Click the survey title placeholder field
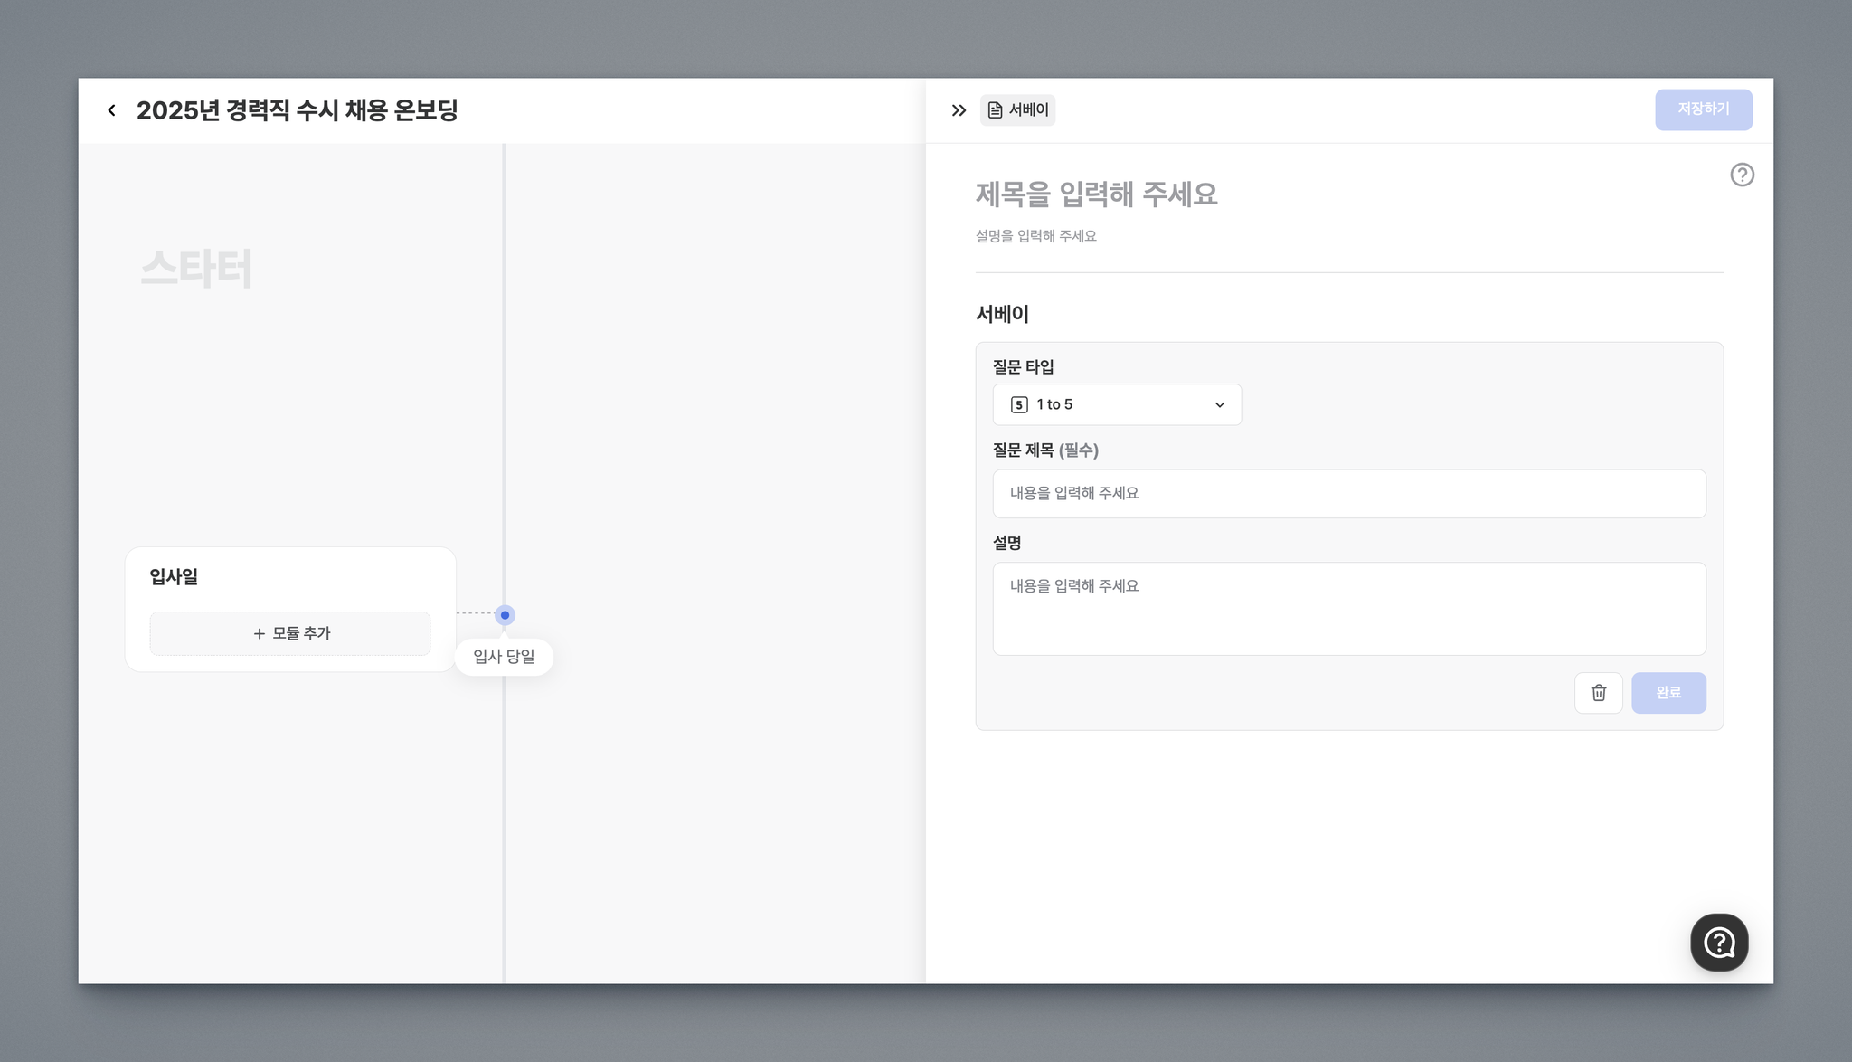 point(1096,194)
